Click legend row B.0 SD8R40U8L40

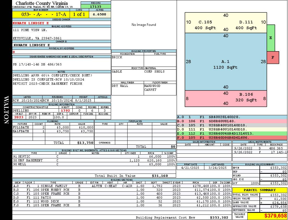232,121
